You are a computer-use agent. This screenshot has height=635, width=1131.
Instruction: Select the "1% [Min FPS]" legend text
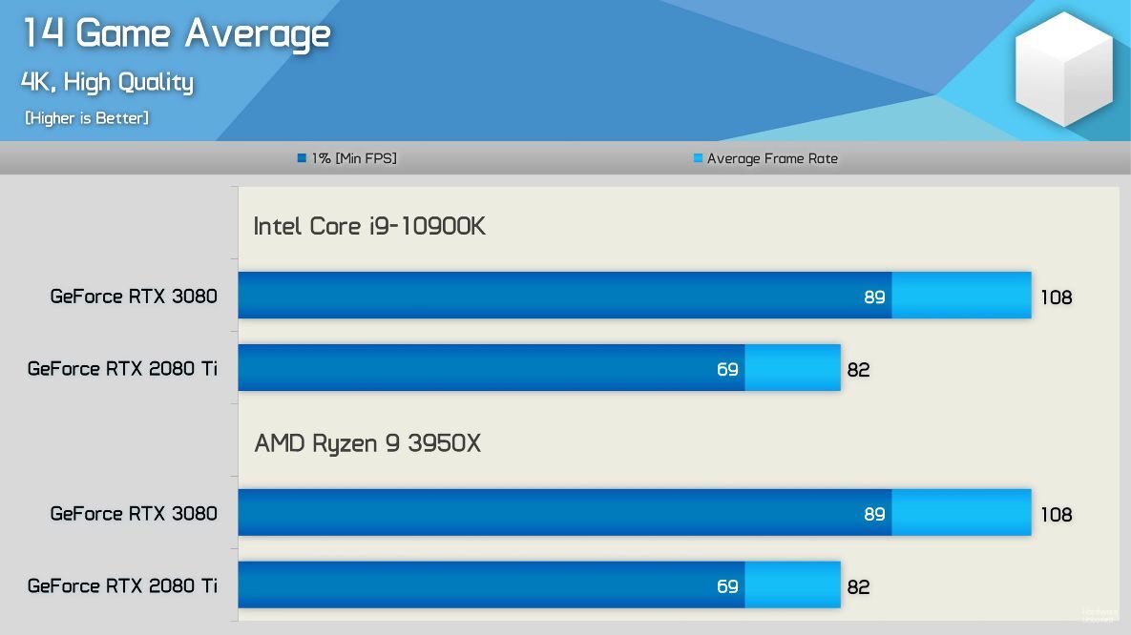point(354,158)
